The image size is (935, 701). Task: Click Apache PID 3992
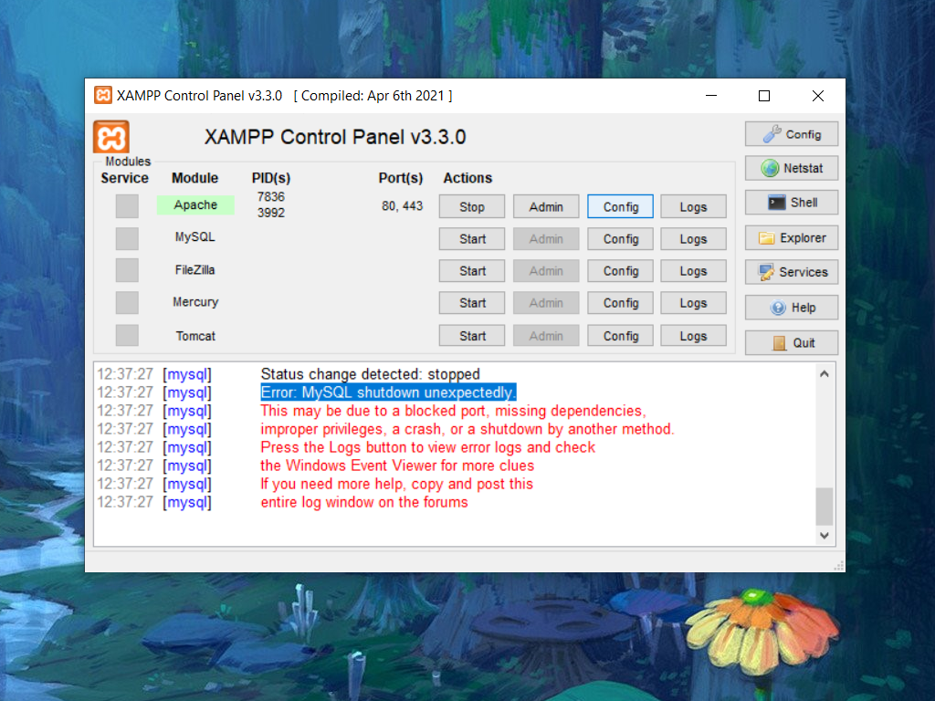click(x=270, y=213)
